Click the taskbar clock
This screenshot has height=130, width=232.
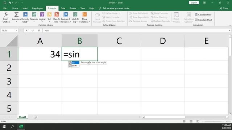coord(226,127)
